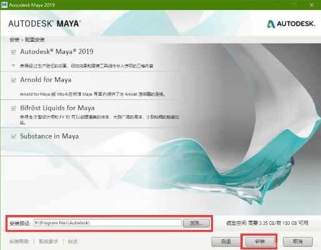Toggle the Substance in Maya checkbox

14,136
